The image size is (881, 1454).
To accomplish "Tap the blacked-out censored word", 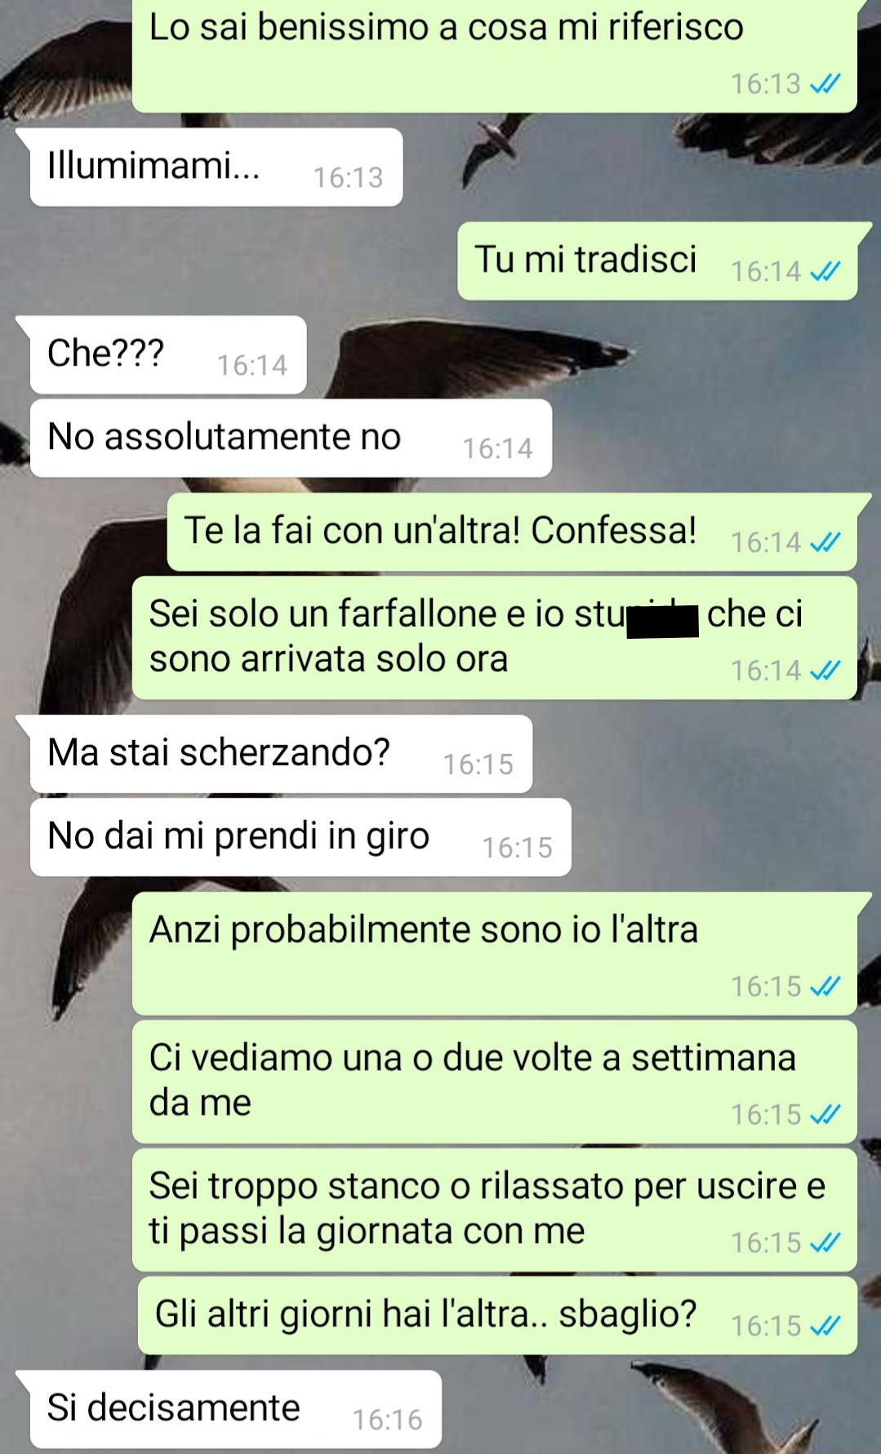I will tap(662, 621).
